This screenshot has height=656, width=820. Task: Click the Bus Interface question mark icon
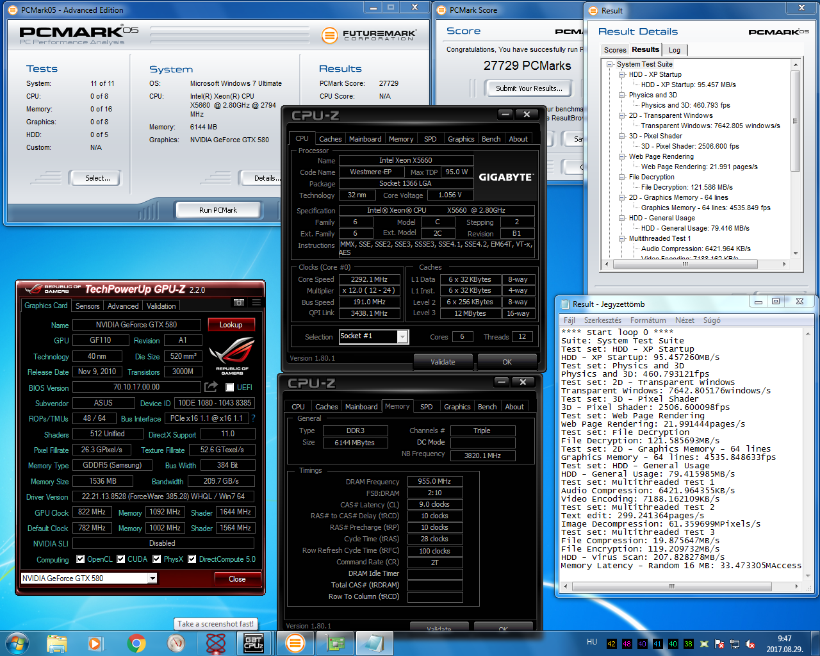point(253,418)
